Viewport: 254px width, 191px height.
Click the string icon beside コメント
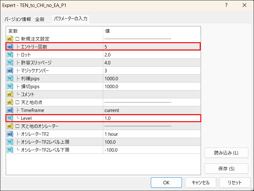[10, 94]
